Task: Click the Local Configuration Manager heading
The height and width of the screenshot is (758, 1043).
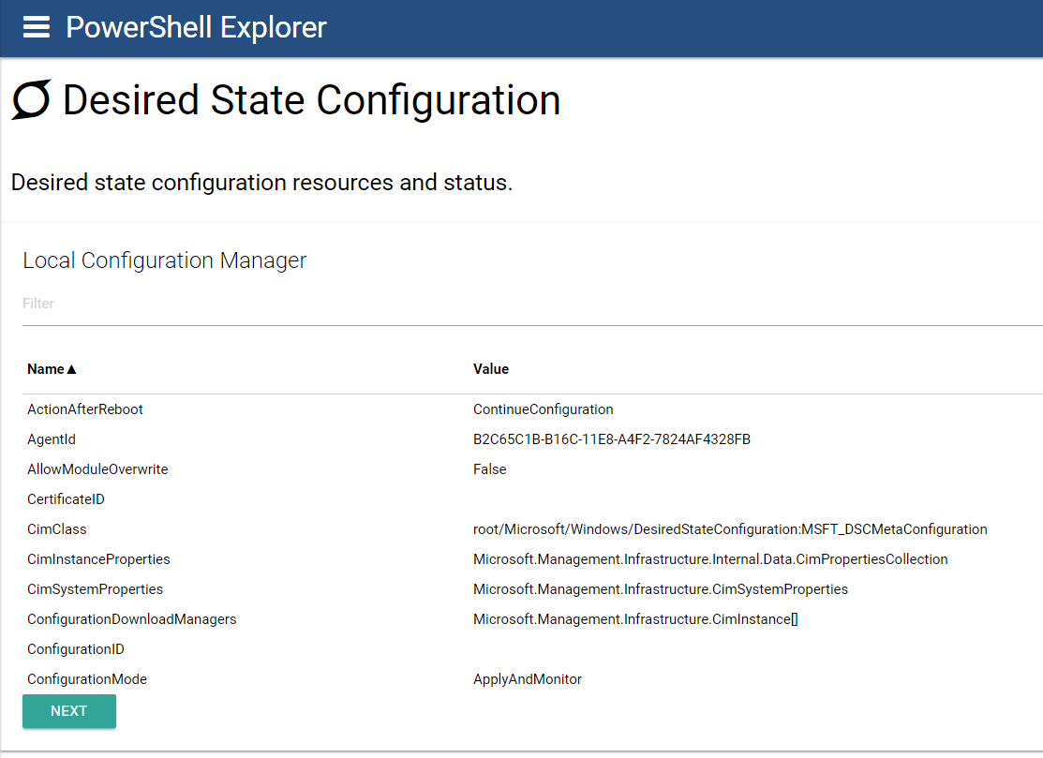Action: pos(164,260)
